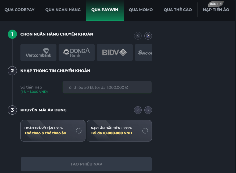Click the step 1 green circle

12,34
